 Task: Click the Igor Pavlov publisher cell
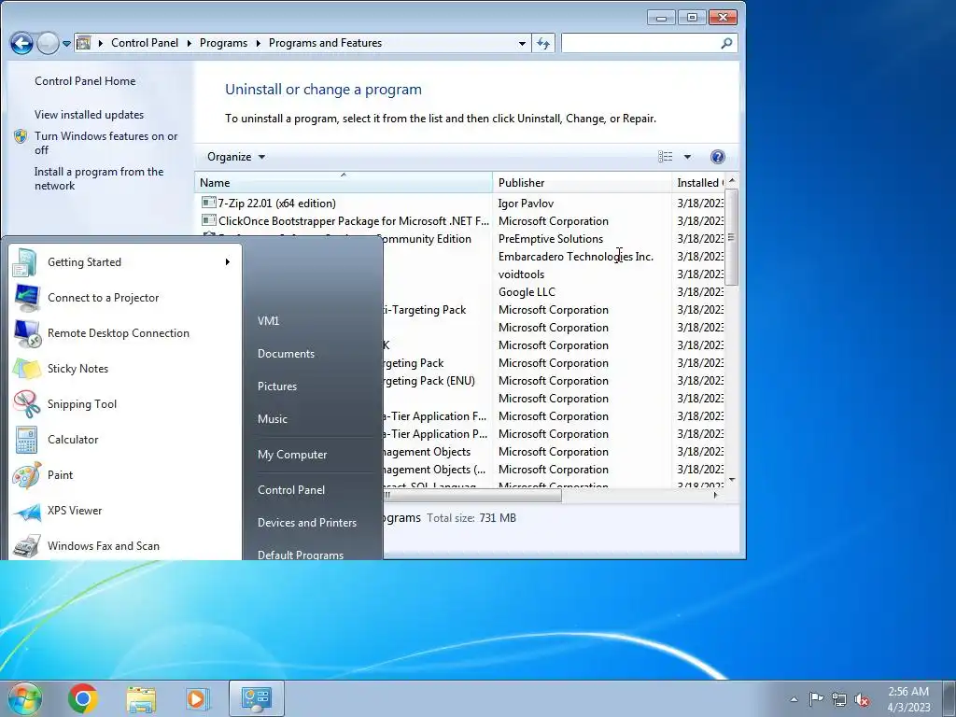tap(526, 203)
